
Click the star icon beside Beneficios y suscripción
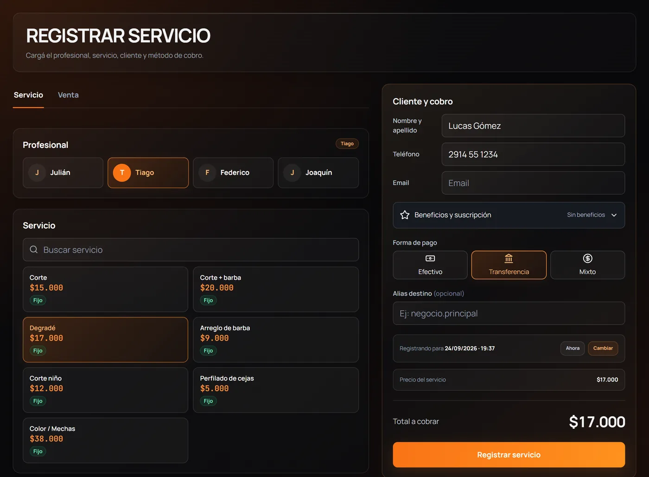[405, 215]
